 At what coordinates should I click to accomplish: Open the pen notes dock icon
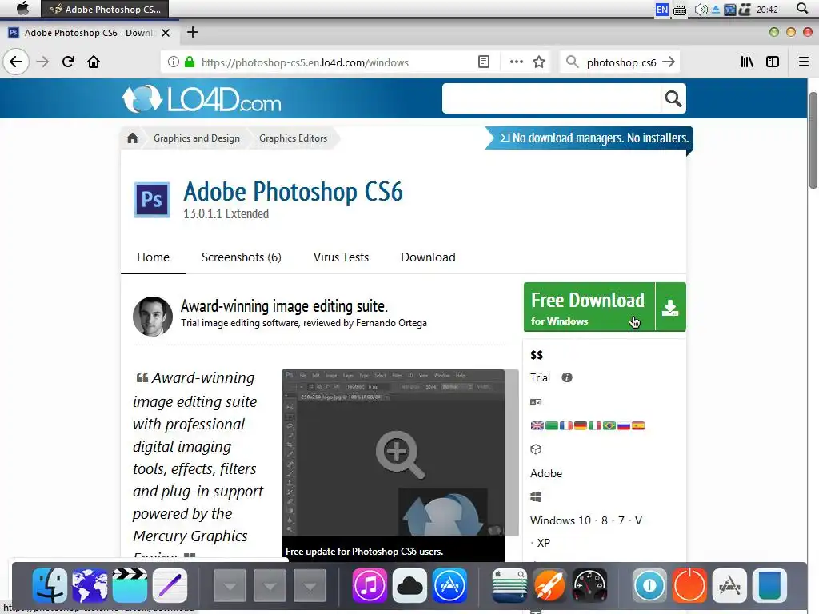point(170,585)
